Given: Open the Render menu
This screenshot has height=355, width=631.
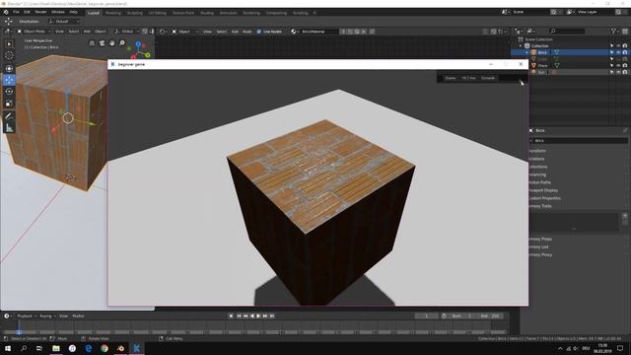Looking at the screenshot, I should 40,12.
